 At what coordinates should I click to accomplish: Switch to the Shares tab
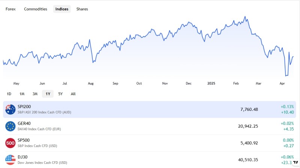point(82,9)
